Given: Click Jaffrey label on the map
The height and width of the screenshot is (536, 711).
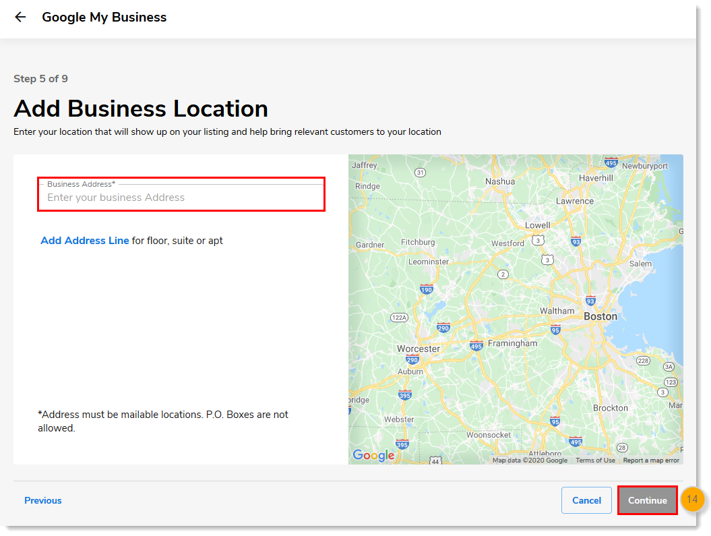Looking at the screenshot, I should coord(364,165).
